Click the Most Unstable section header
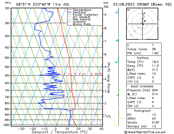This screenshot has width=174, height=134. (142, 86)
